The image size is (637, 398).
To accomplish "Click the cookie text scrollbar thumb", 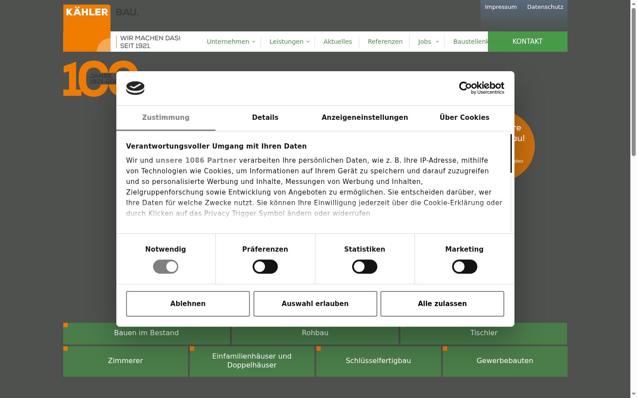I will click(x=511, y=153).
